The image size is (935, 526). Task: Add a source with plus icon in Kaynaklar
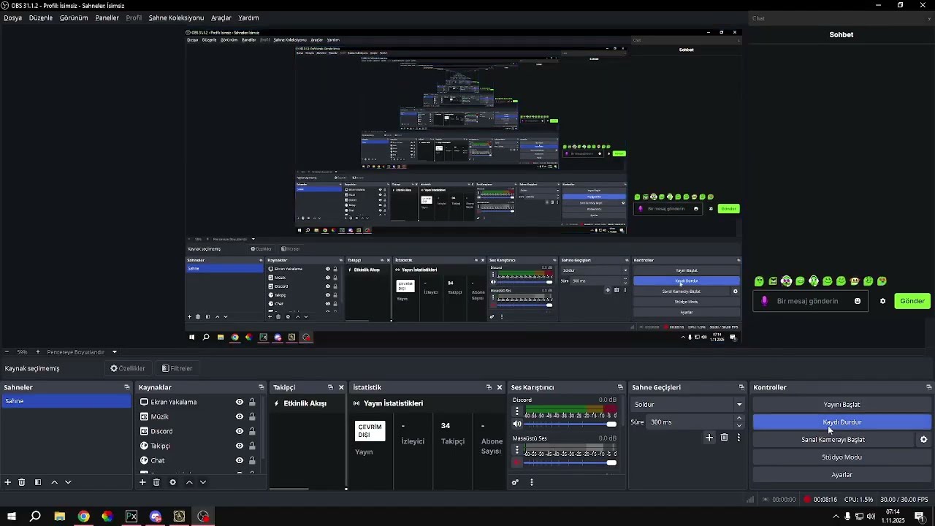point(142,482)
